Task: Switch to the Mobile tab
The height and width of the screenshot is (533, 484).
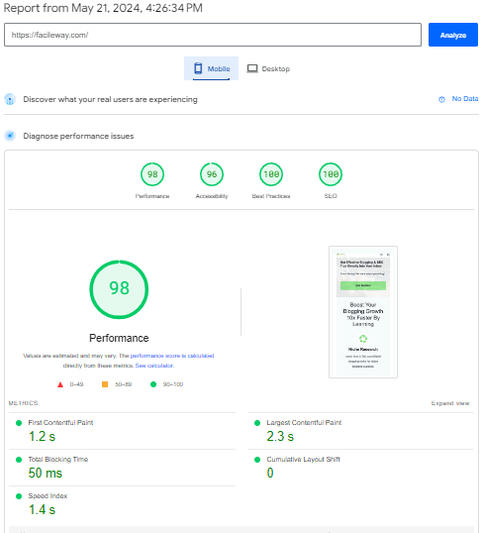Action: click(x=211, y=68)
